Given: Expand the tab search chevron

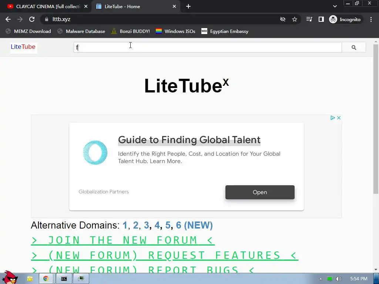Looking at the screenshot, I should coord(335,7).
